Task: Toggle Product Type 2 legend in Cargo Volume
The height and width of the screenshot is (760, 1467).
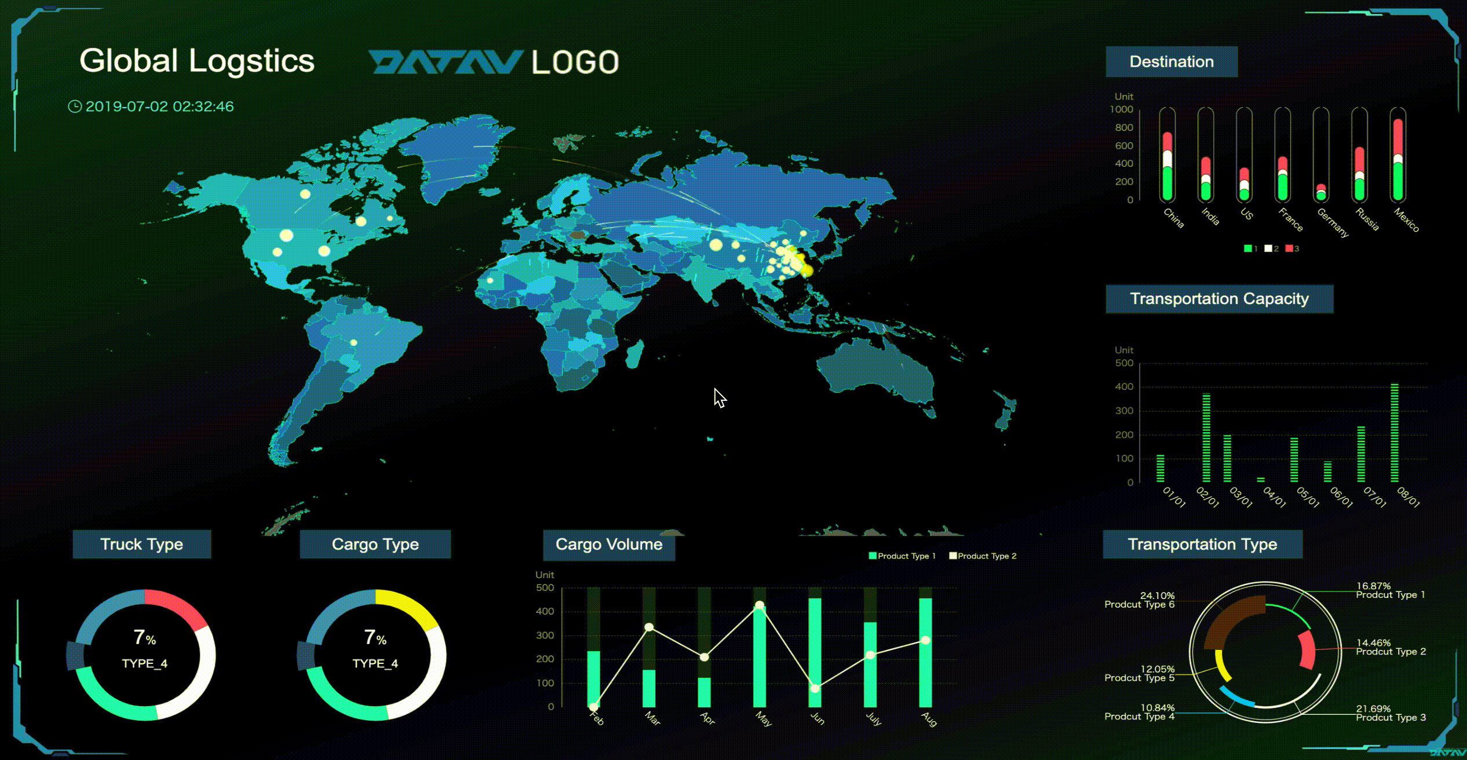Action: pos(983,556)
